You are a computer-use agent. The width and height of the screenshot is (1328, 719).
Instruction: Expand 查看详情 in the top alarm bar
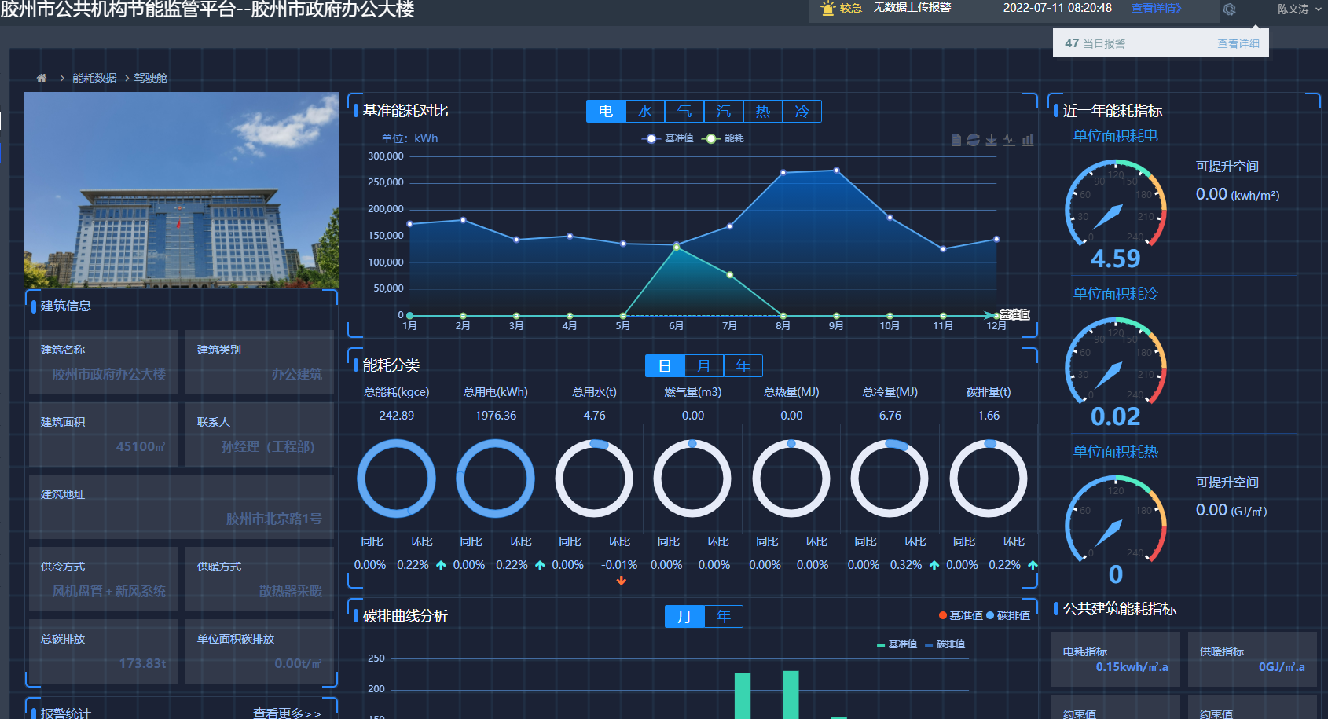1156,8
